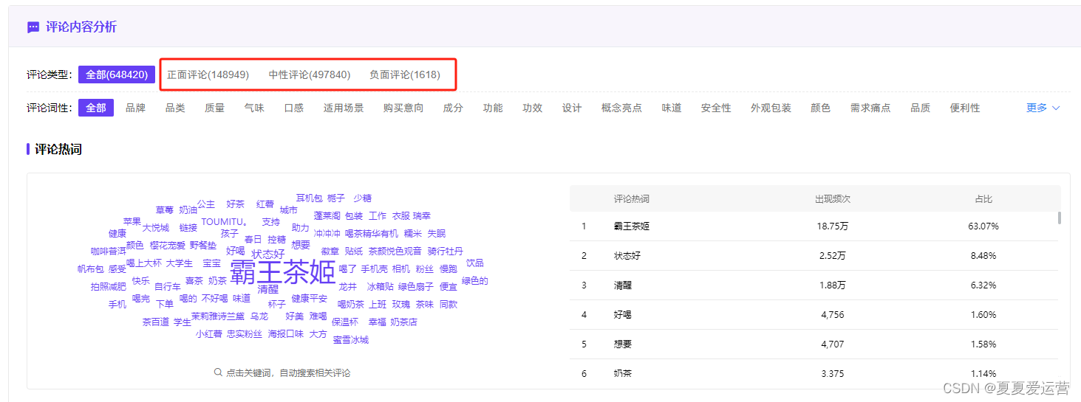1081x402 pixels.
Task: Click the 63.07% ratio cell
Action: click(x=983, y=226)
